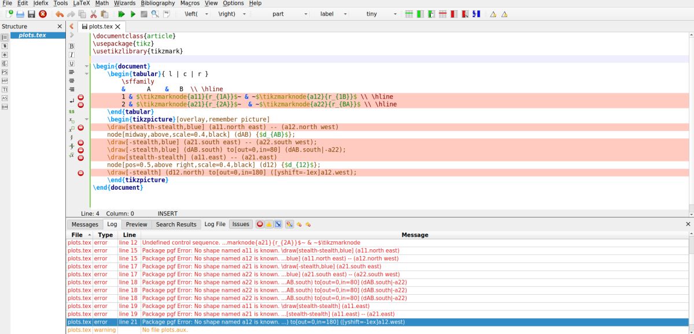Toggle bad box filter with blue icon beside Issues
This screenshot has width=694, height=334.
coord(278,224)
